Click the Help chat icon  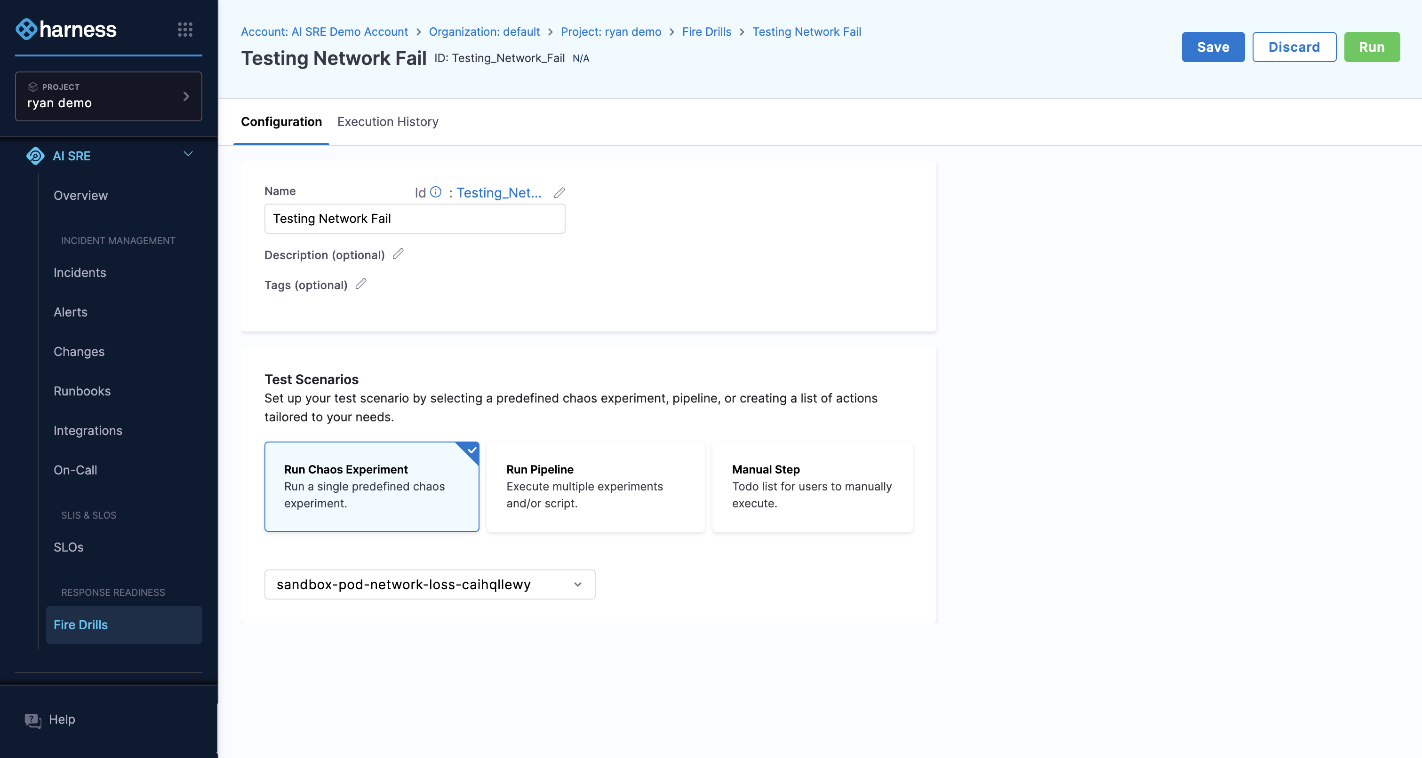pyautogui.click(x=33, y=720)
